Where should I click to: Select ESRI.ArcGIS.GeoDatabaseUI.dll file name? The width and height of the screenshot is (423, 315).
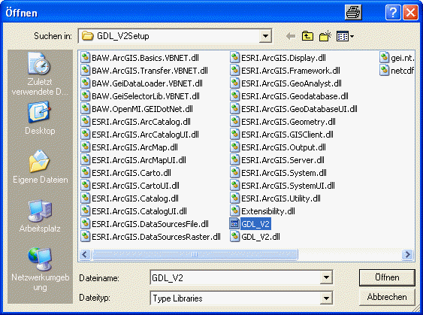(x=299, y=109)
